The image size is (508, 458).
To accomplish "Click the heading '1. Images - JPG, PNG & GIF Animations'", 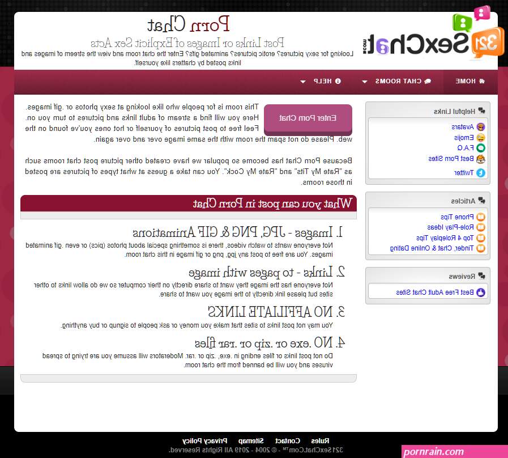I will pos(238,232).
